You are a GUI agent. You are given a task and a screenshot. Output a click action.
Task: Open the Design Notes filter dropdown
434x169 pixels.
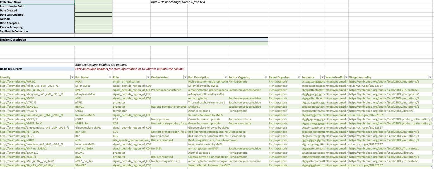pos(185,77)
